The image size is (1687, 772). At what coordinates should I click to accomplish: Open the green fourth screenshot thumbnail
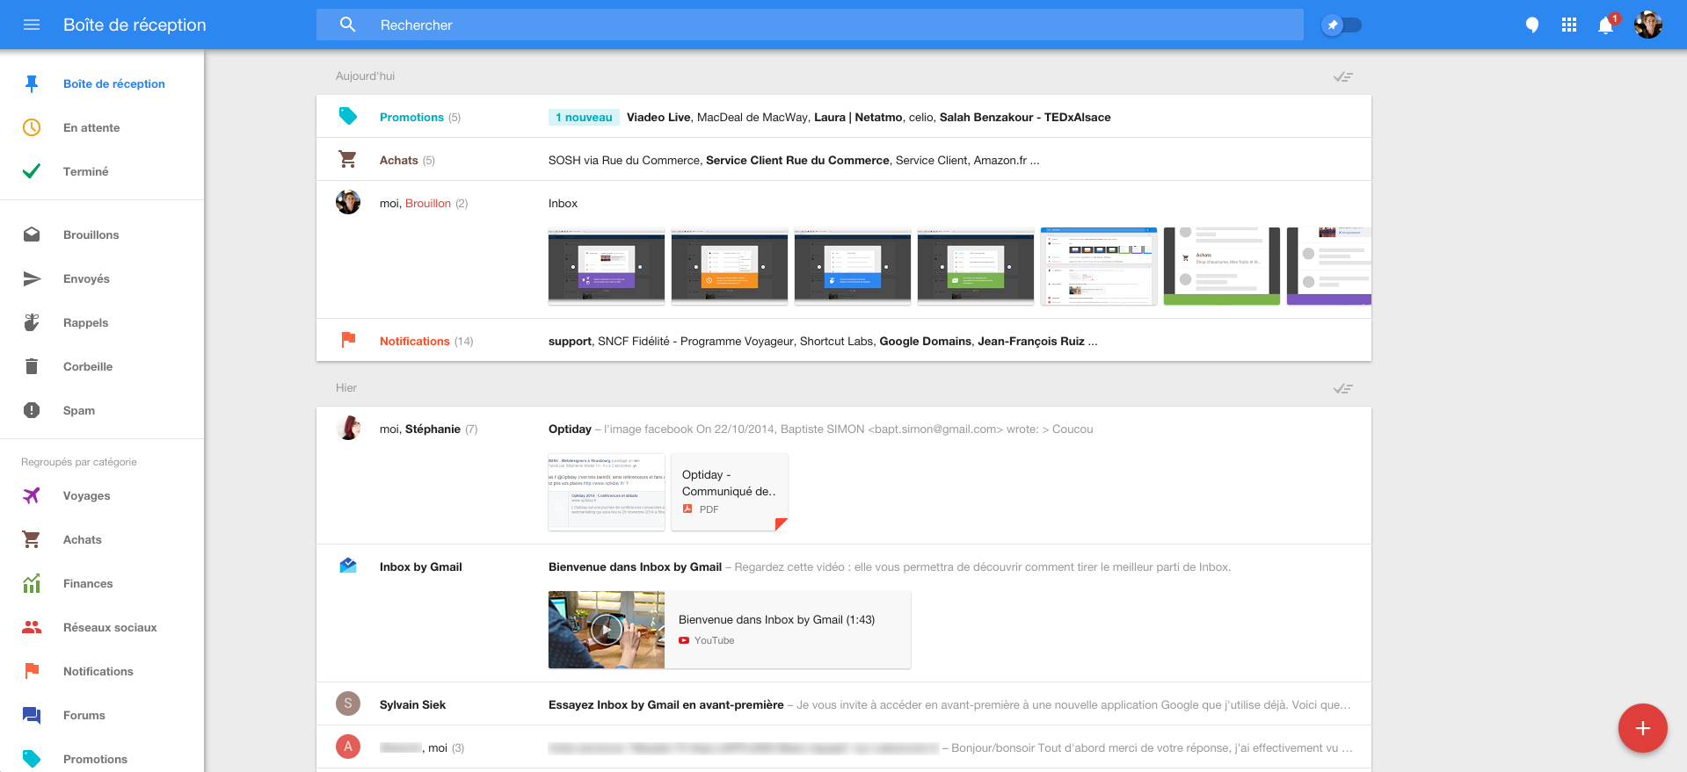coord(976,266)
